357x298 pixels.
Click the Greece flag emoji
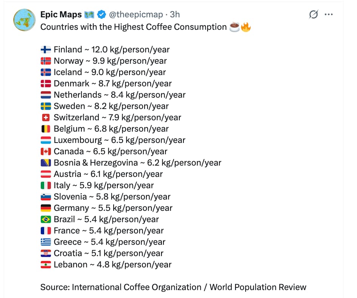click(46, 242)
